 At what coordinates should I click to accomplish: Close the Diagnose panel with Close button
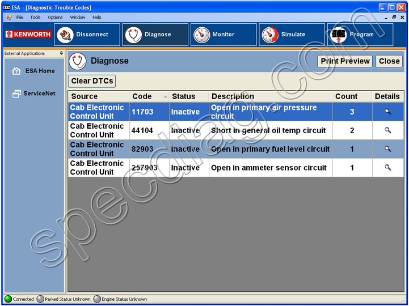point(389,61)
